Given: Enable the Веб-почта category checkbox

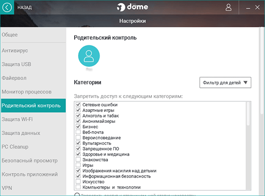Looking at the screenshot, I should [78, 132].
